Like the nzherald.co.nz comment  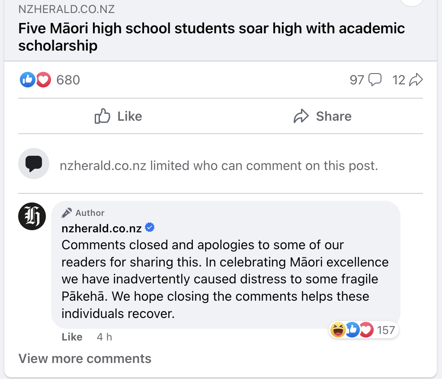[72, 337]
